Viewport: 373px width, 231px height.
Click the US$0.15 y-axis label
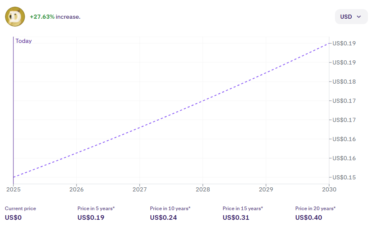(344, 177)
